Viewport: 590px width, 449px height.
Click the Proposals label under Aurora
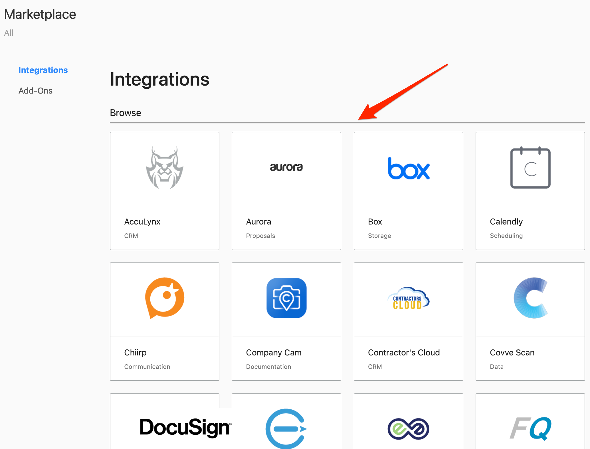[x=260, y=236]
